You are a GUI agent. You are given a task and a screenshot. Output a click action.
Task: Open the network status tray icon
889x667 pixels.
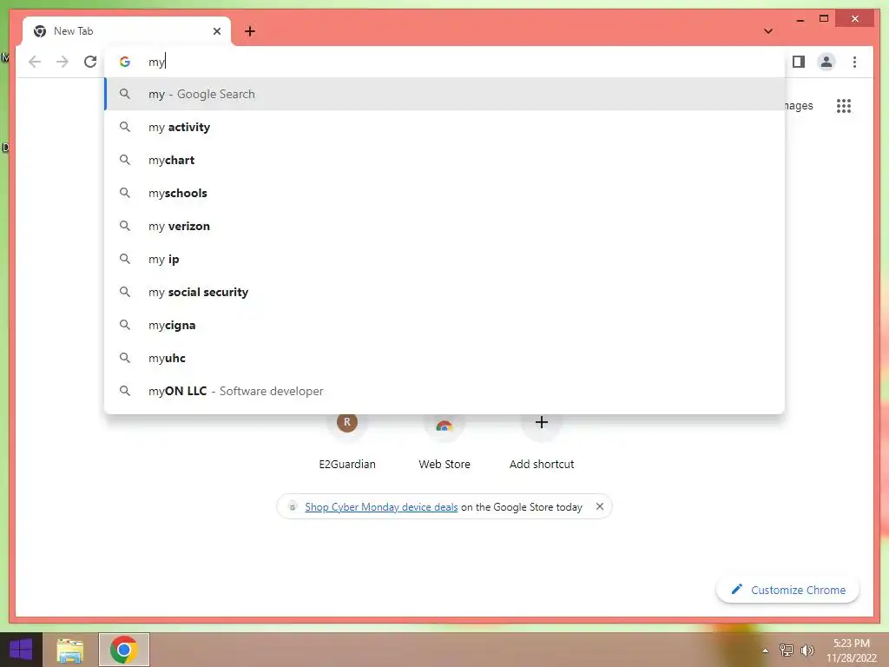coord(786,650)
